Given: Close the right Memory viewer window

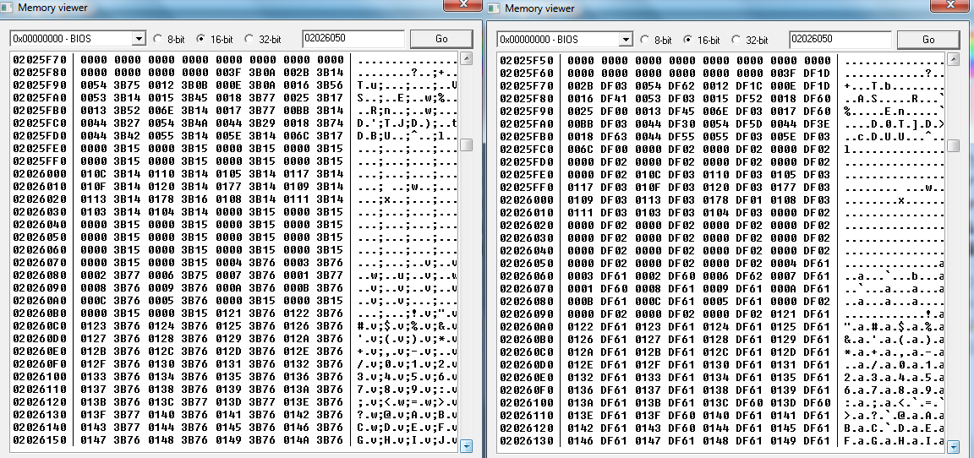Looking at the screenshot, I should [951, 6].
